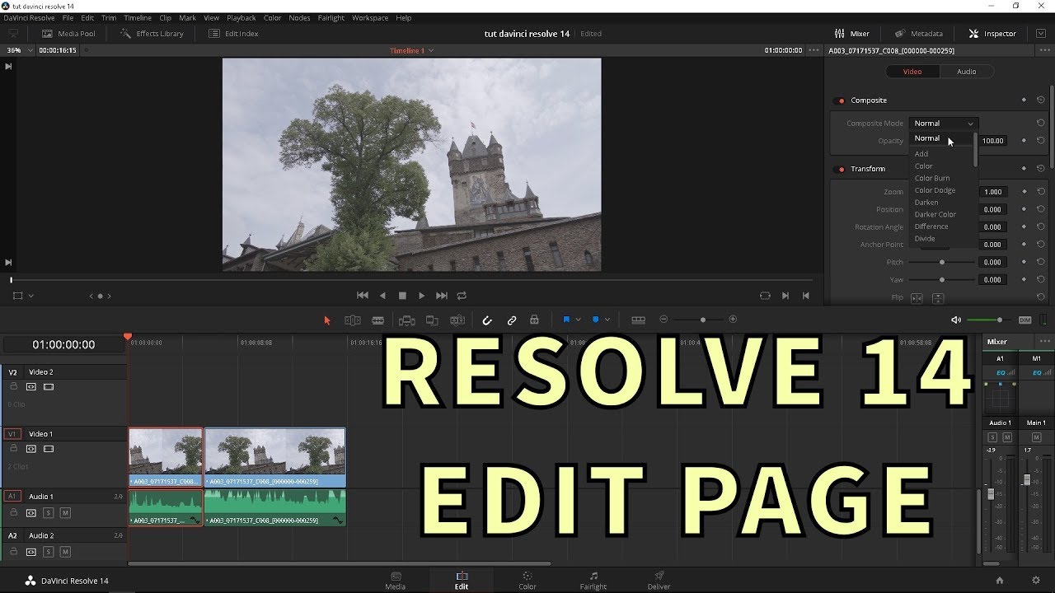
Task: Disable the Composite section toggle
Action: tap(841, 100)
